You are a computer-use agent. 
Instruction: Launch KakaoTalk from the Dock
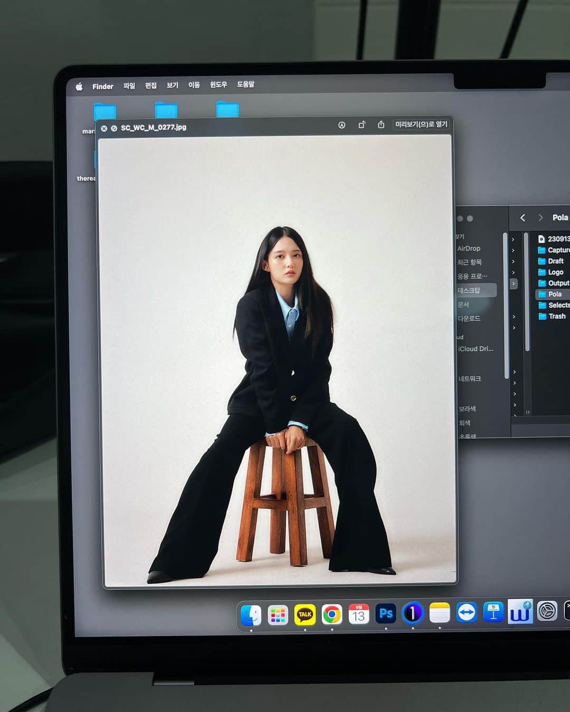pos(305,614)
